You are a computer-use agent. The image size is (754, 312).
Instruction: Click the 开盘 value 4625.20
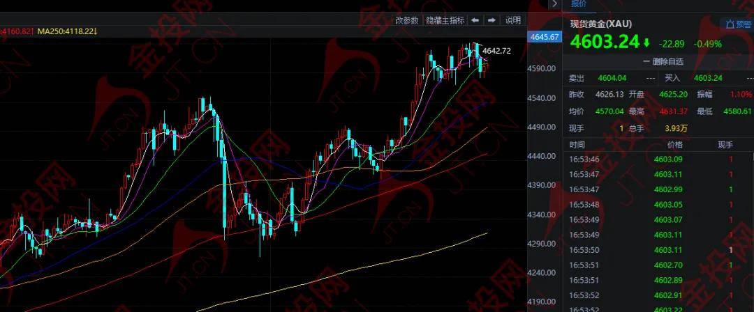pyautogui.click(x=673, y=94)
